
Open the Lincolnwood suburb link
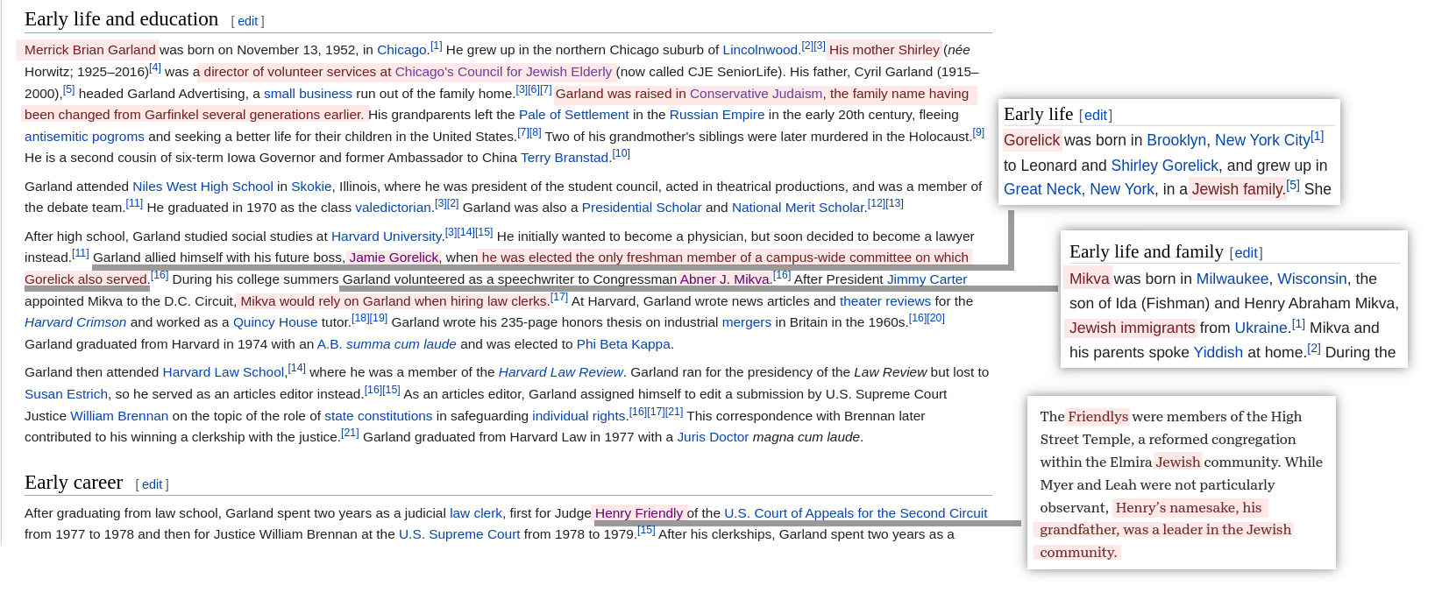[x=759, y=50]
